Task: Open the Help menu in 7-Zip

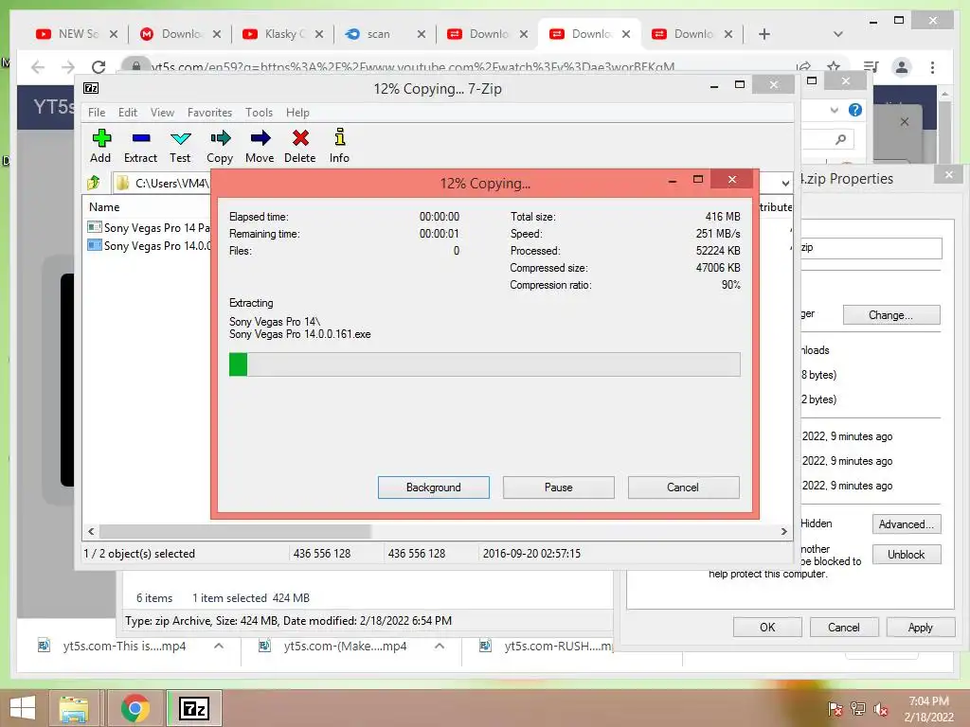Action: (297, 113)
